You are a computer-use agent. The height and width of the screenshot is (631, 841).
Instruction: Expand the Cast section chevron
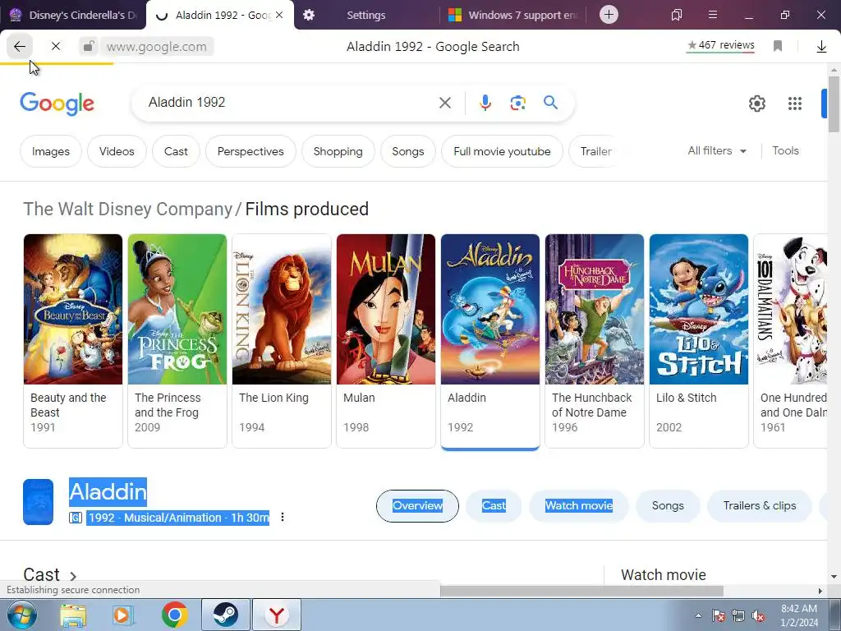coord(73,576)
